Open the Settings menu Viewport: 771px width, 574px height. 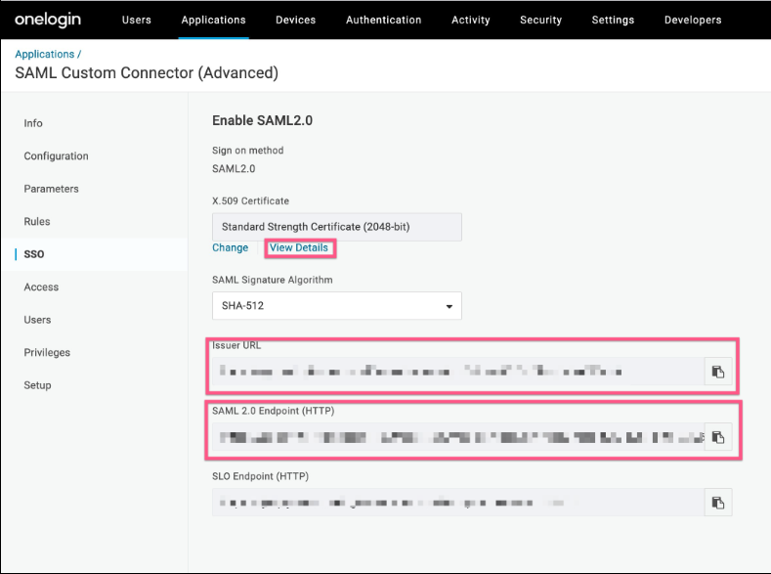pyautogui.click(x=613, y=20)
